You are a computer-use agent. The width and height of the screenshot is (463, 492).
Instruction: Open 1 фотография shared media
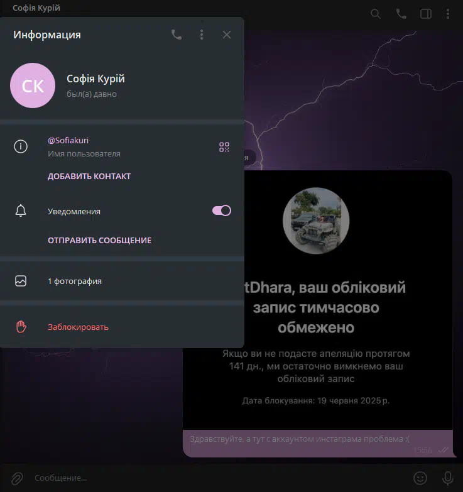coord(122,281)
